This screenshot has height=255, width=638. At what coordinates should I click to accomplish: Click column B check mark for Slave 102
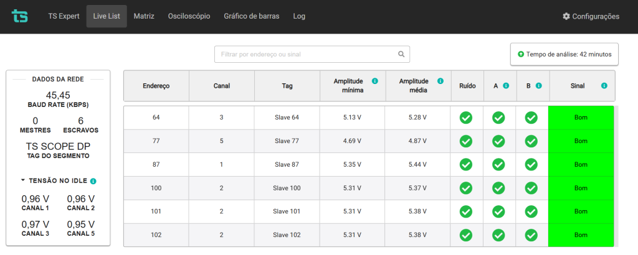coord(531,234)
